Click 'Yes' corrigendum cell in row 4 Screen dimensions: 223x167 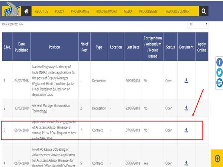(x=146, y=163)
